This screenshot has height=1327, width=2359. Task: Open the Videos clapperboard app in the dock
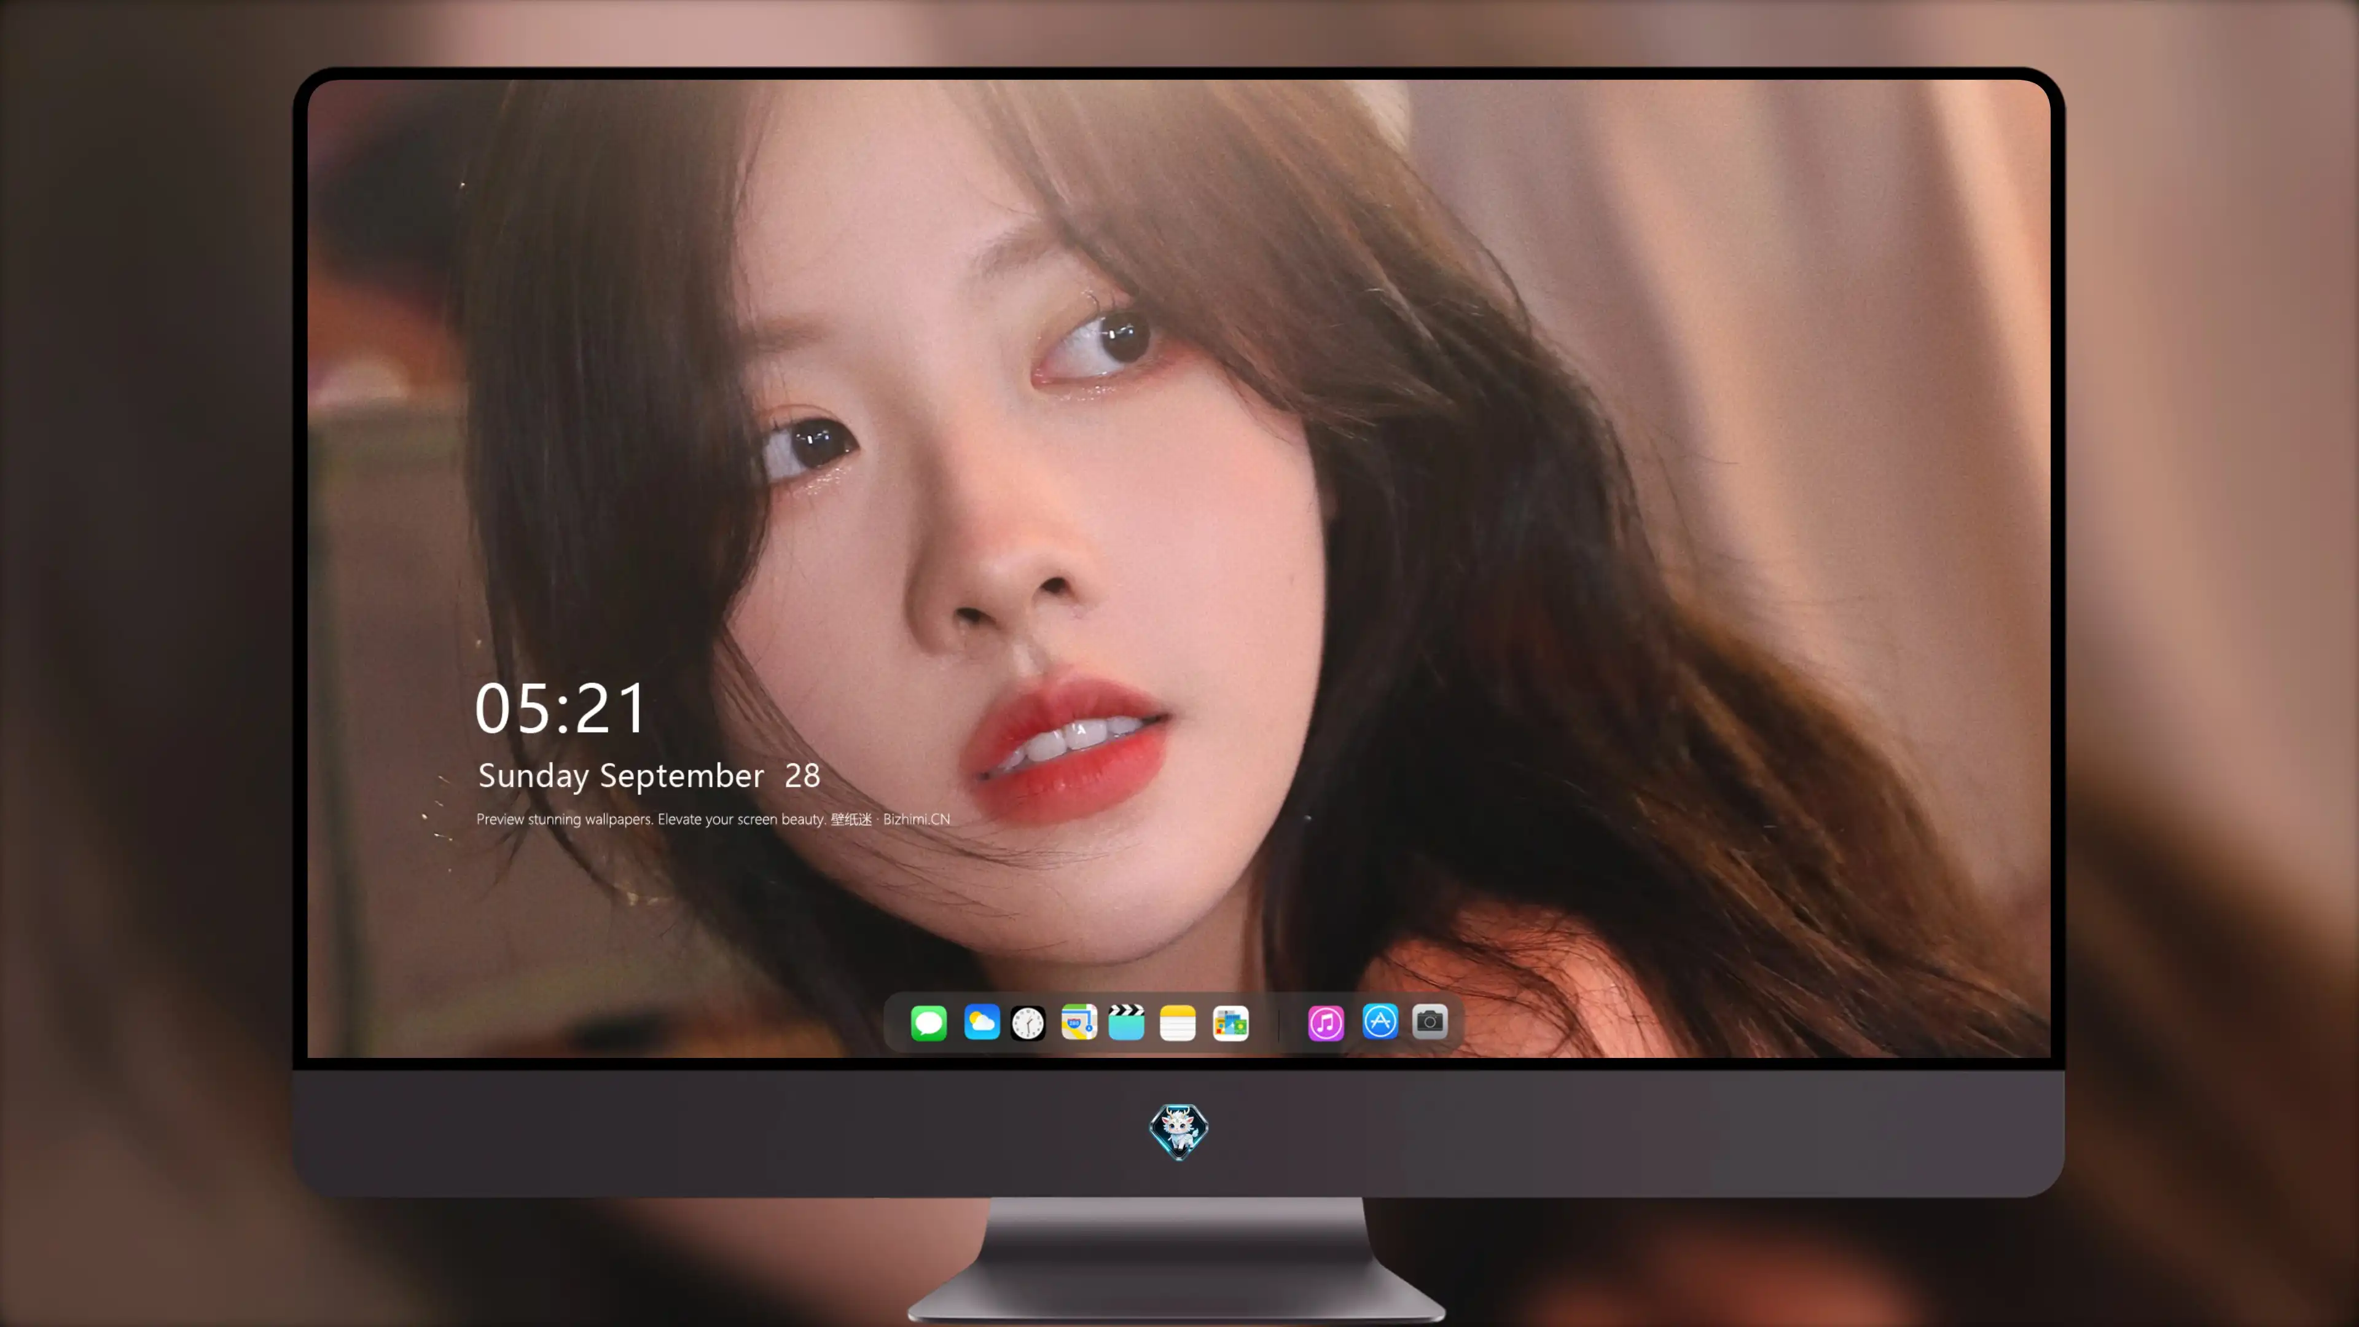[1127, 1022]
